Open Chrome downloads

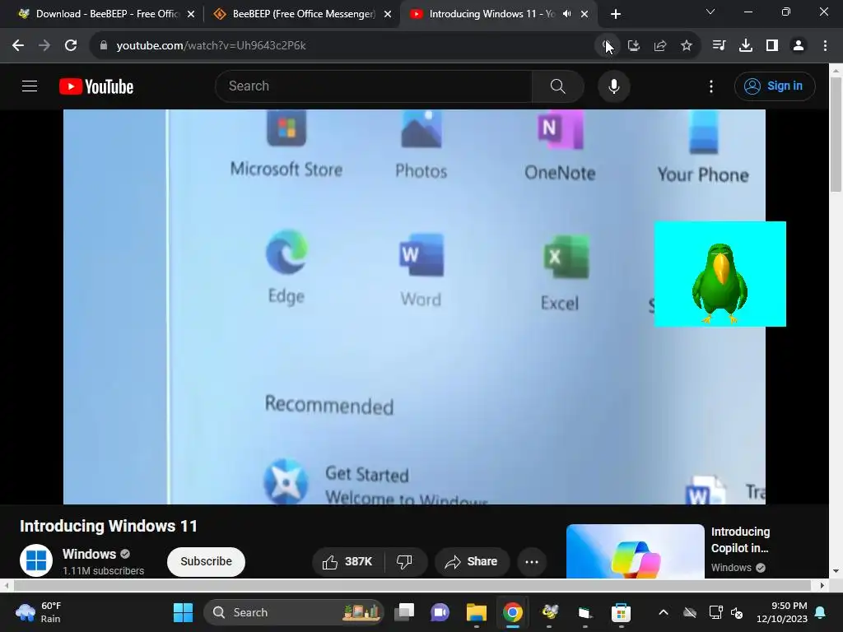click(x=745, y=45)
